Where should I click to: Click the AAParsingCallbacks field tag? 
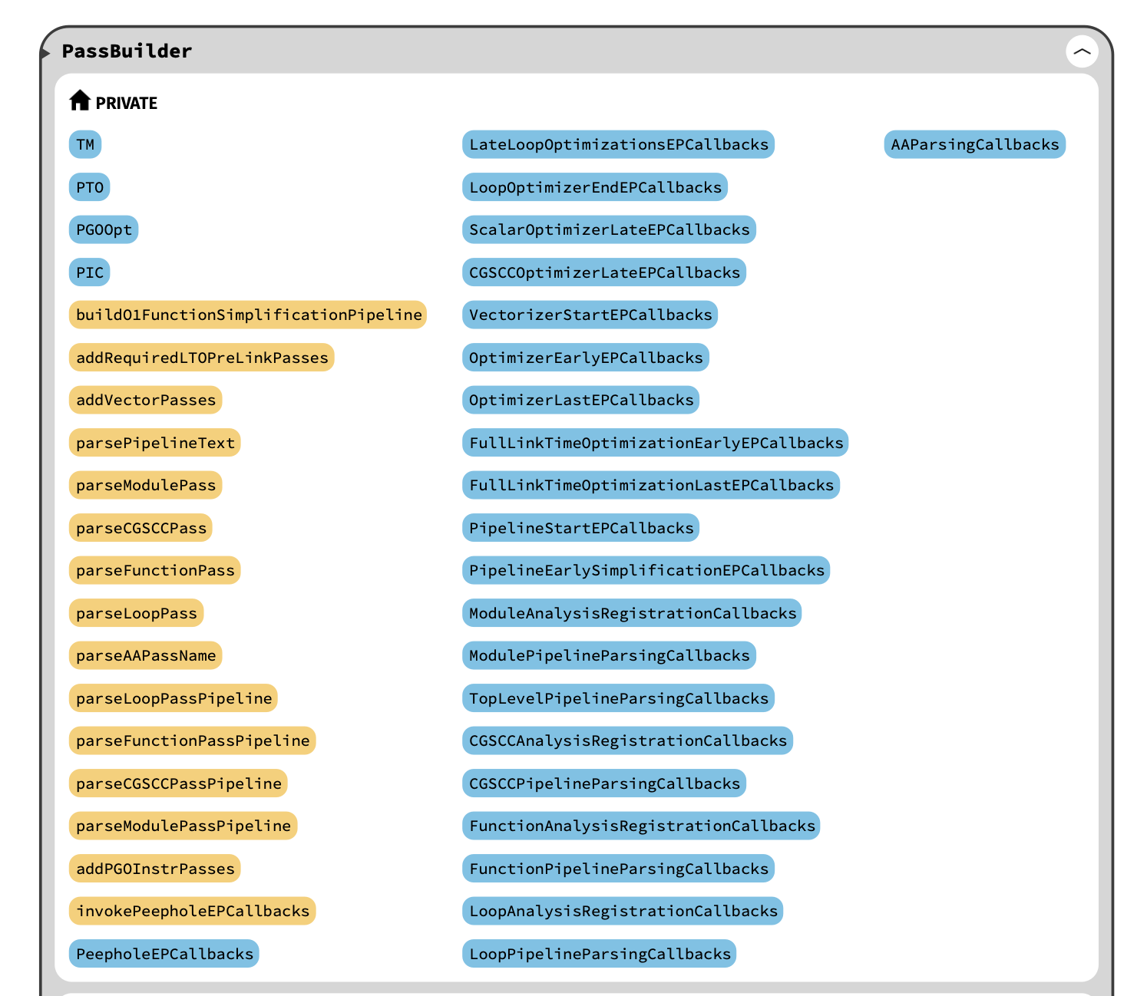pyautogui.click(x=974, y=144)
